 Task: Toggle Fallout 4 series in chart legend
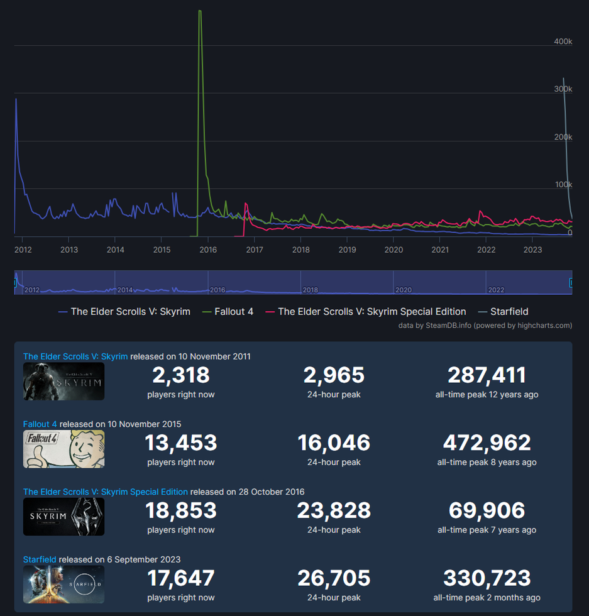coord(228,312)
